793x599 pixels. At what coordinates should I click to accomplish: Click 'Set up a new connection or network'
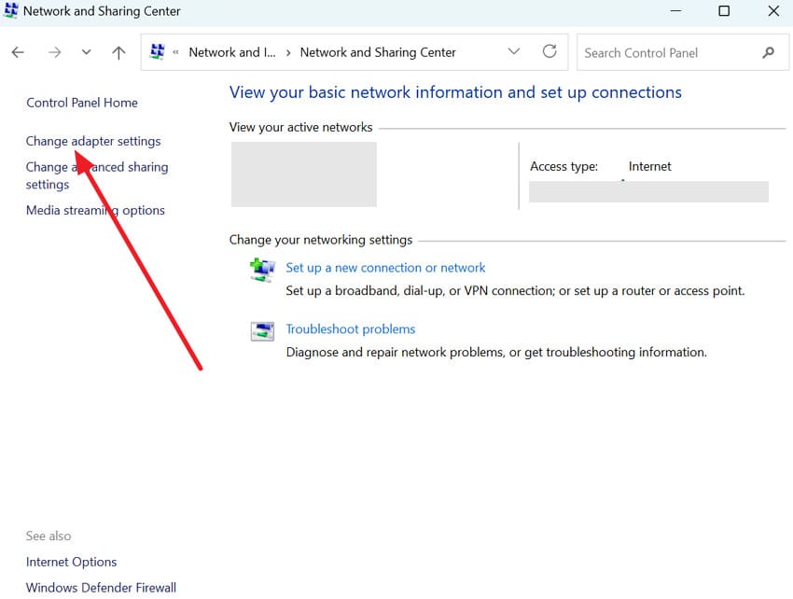point(385,268)
